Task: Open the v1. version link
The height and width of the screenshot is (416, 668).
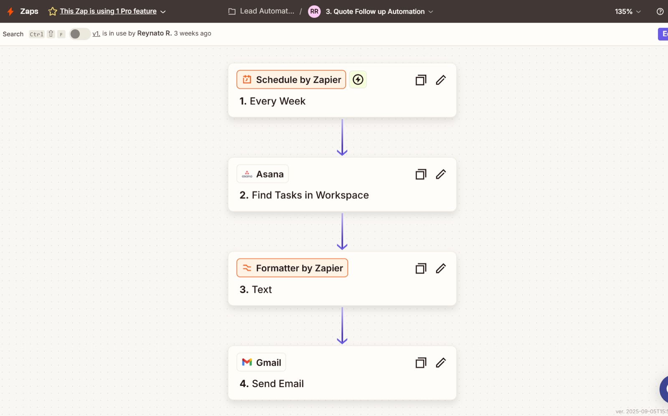Action: [x=96, y=33]
